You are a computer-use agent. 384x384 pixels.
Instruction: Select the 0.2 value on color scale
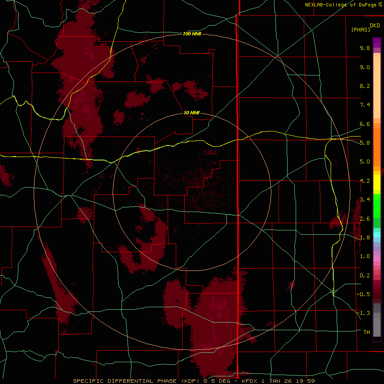point(365,276)
